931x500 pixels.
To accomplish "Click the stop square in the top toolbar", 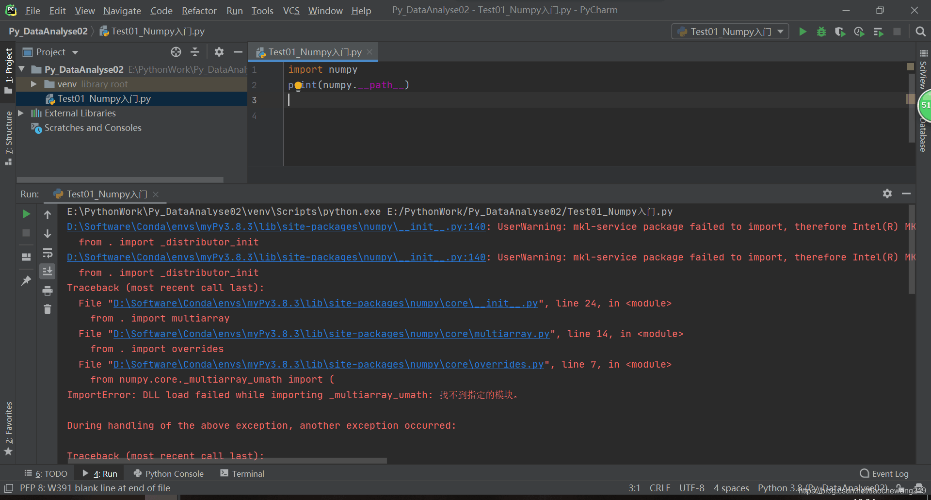I will coord(897,32).
